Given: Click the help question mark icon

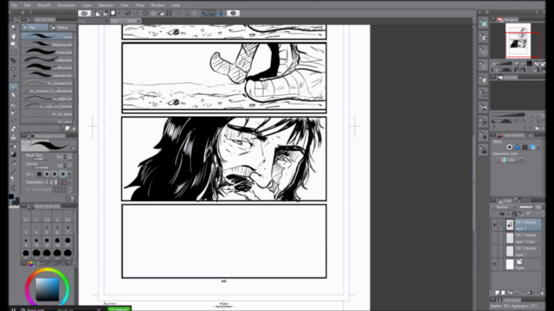Looking at the screenshot, I should point(233,14).
